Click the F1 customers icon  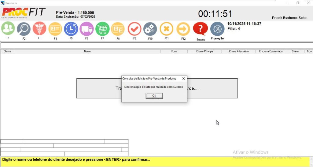pyautogui.click(x=8, y=29)
